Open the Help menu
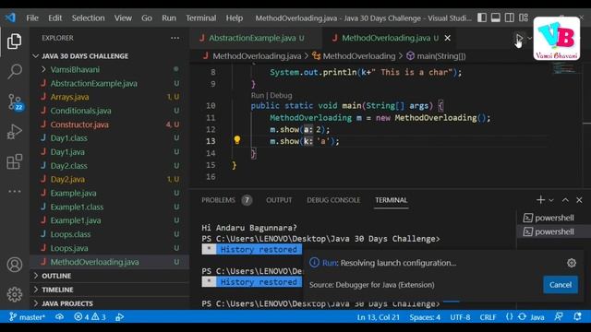Image resolution: width=591 pixels, height=332 pixels. coord(234,18)
